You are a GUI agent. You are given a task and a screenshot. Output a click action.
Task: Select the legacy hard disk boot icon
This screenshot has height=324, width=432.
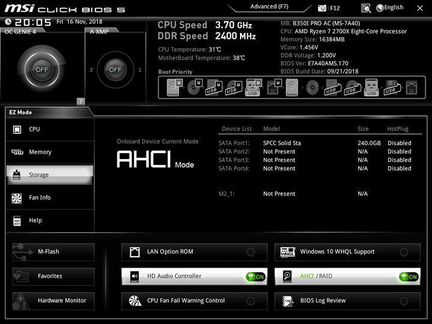click(x=292, y=88)
